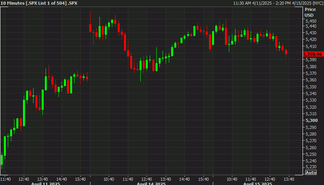Click the 5,370 price axis label
The image size is (324, 185).
point(311,73)
